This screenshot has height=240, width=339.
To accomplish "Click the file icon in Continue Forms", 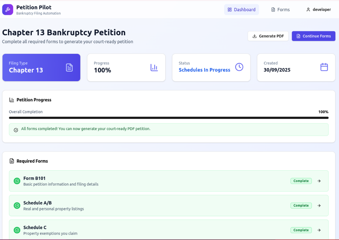I will tap(298, 36).
